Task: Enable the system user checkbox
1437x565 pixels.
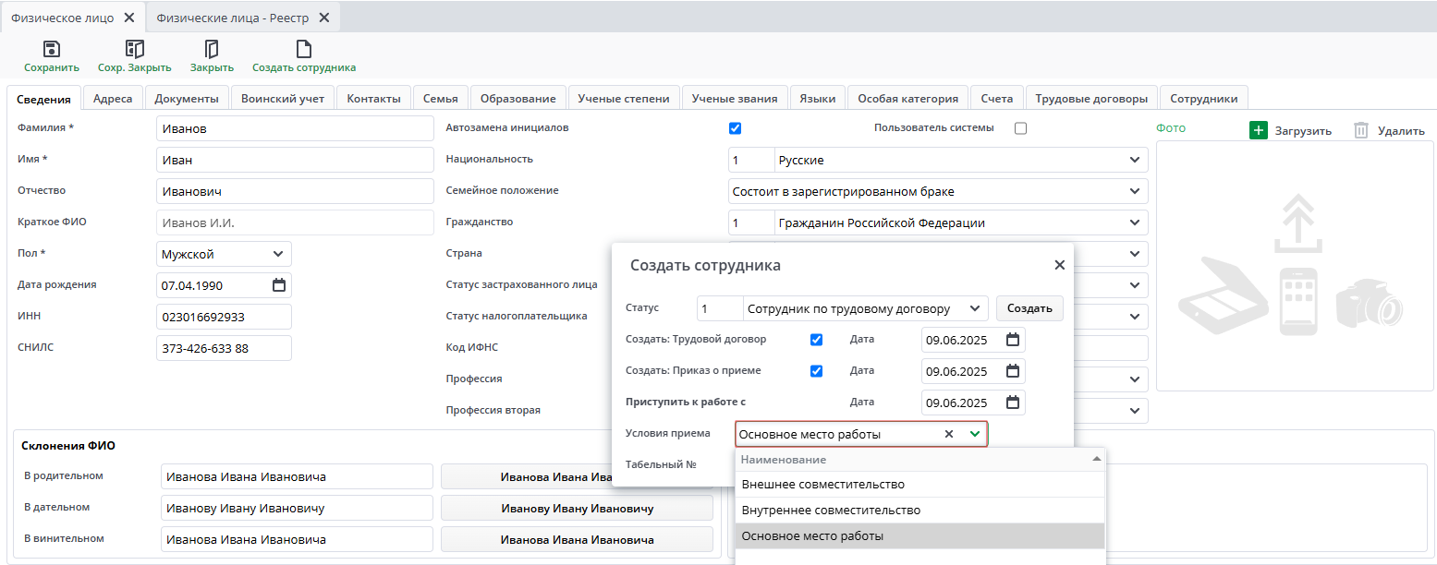Action: pyautogui.click(x=1020, y=128)
